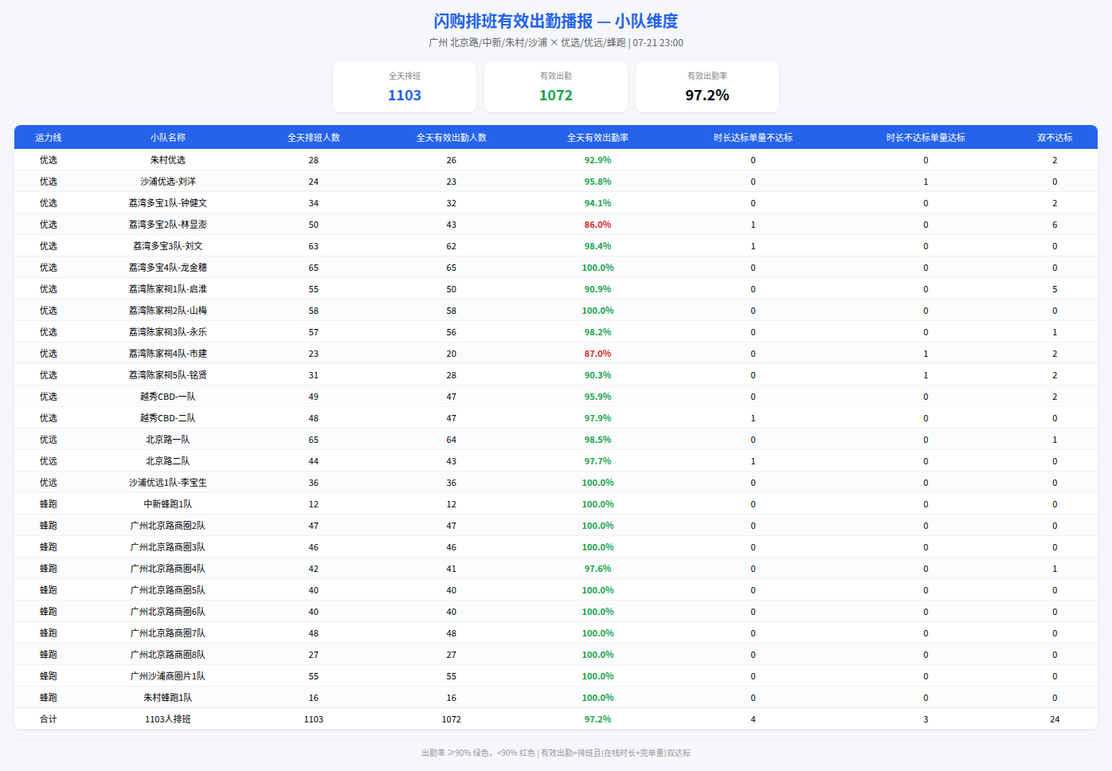This screenshot has width=1112, height=771.
Task: Click the 时长不达标单量达标 column header
Action: pyautogui.click(x=926, y=138)
